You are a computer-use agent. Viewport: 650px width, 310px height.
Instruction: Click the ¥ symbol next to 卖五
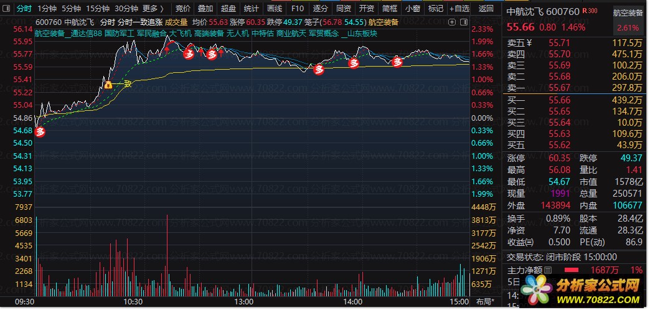[x=529, y=43]
